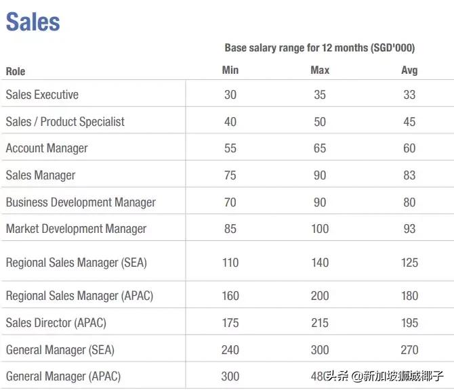Image resolution: width=454 pixels, height=392 pixels.
Task: Click the Sales / Product Specialist role
Action: tap(65, 122)
